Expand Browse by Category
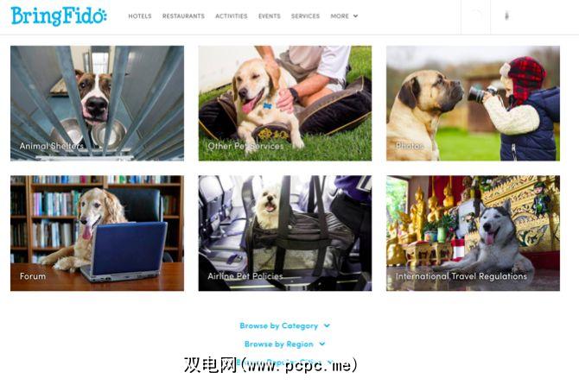 pos(284,325)
